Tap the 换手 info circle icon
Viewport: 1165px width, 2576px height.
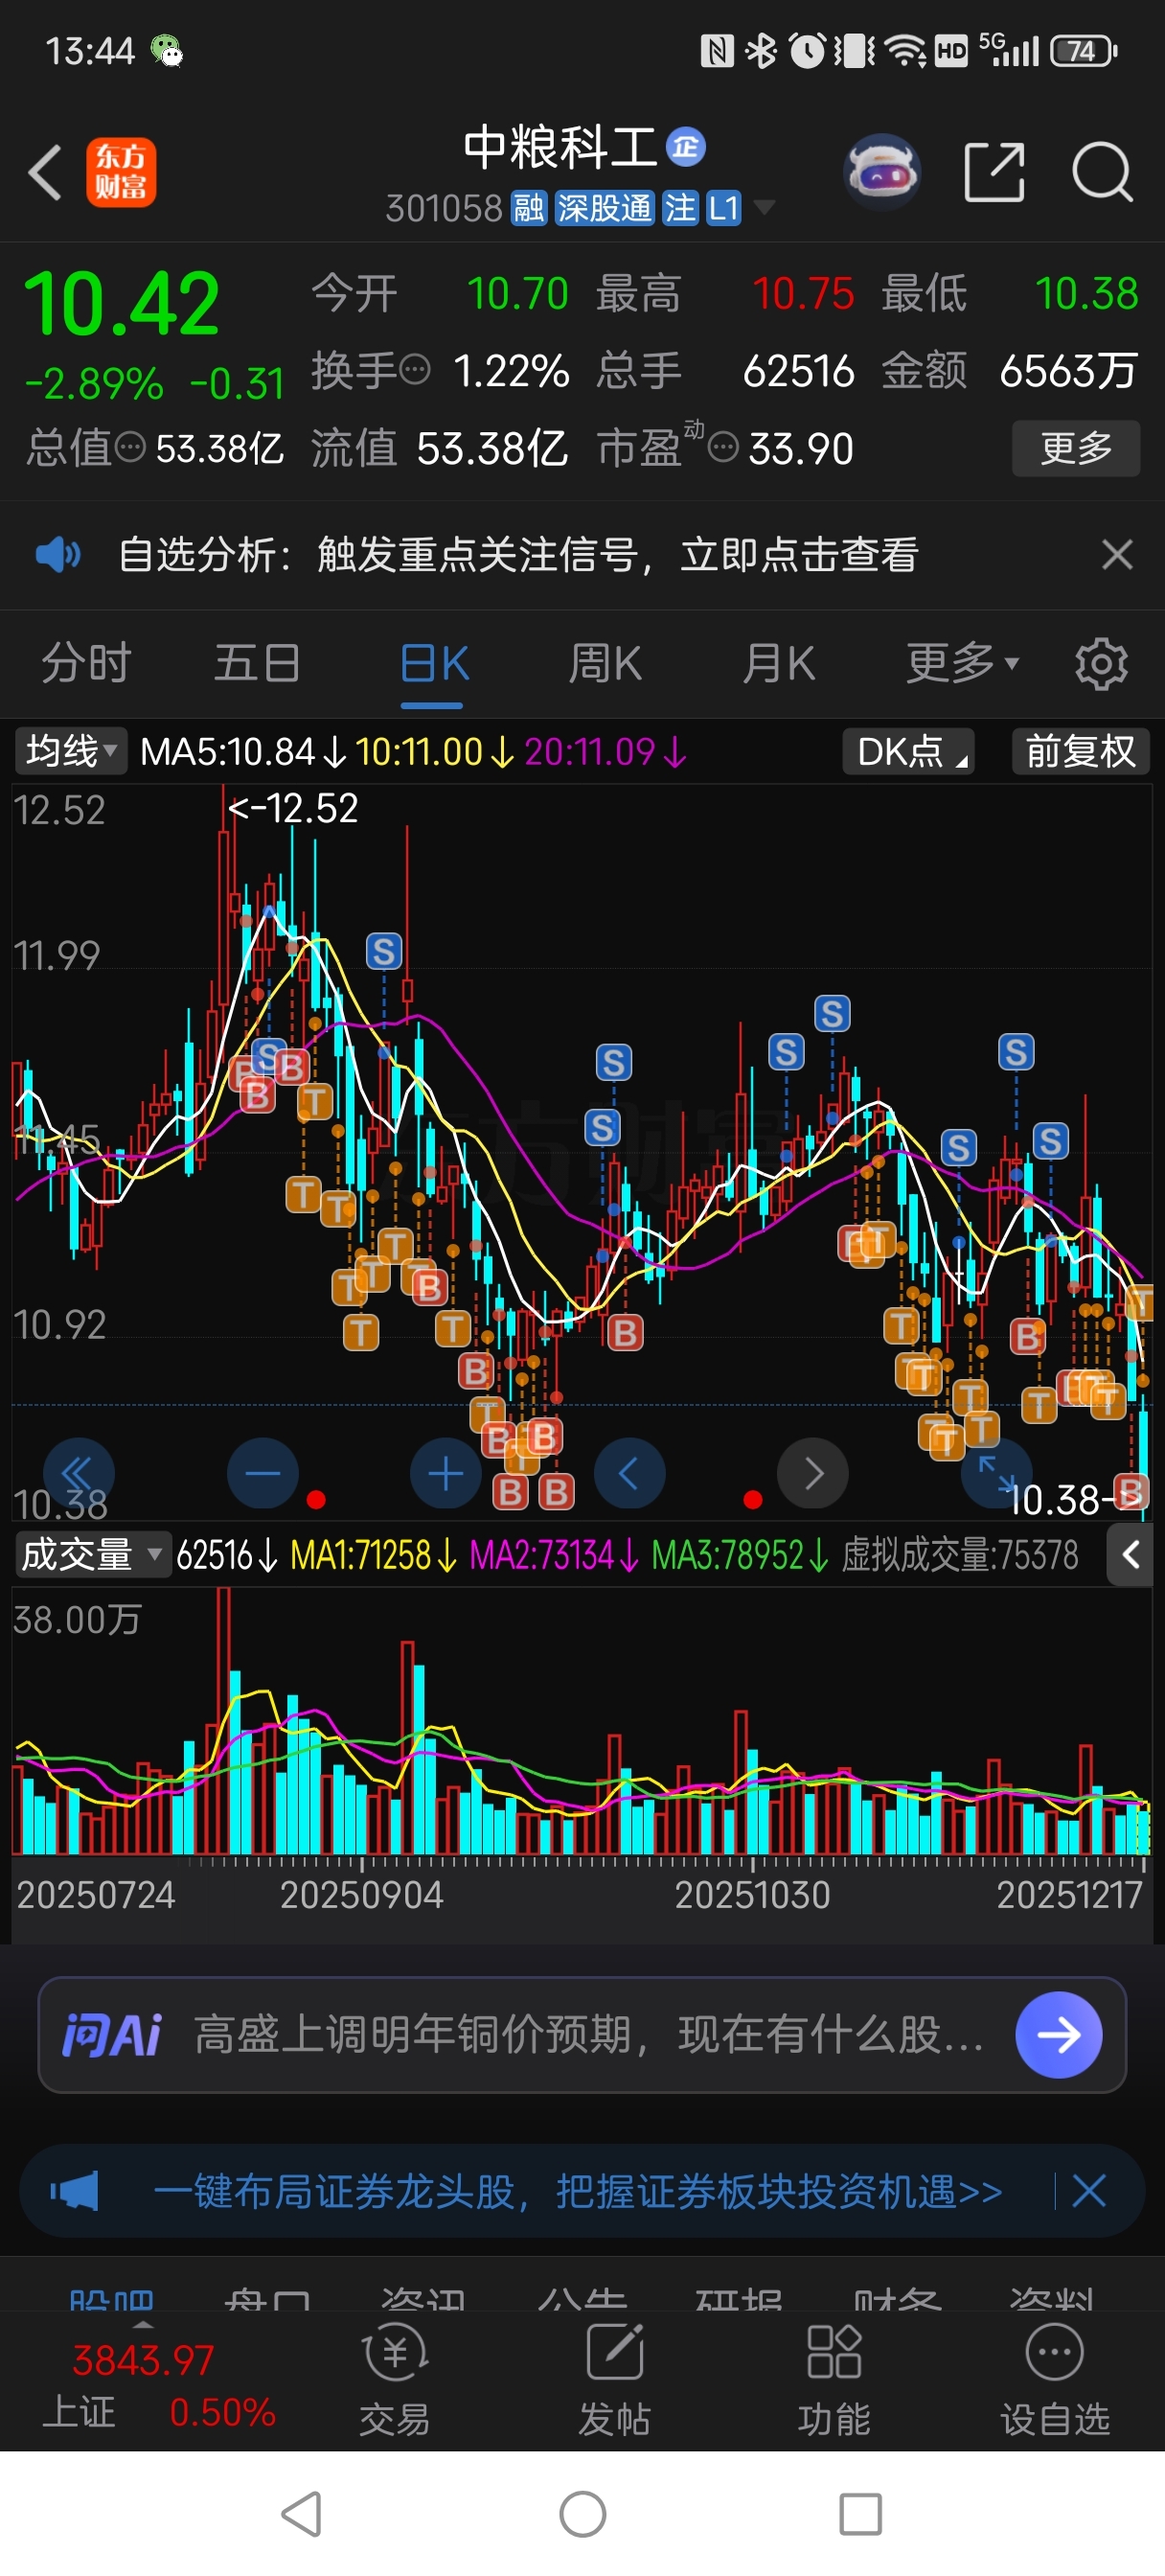[x=416, y=369]
